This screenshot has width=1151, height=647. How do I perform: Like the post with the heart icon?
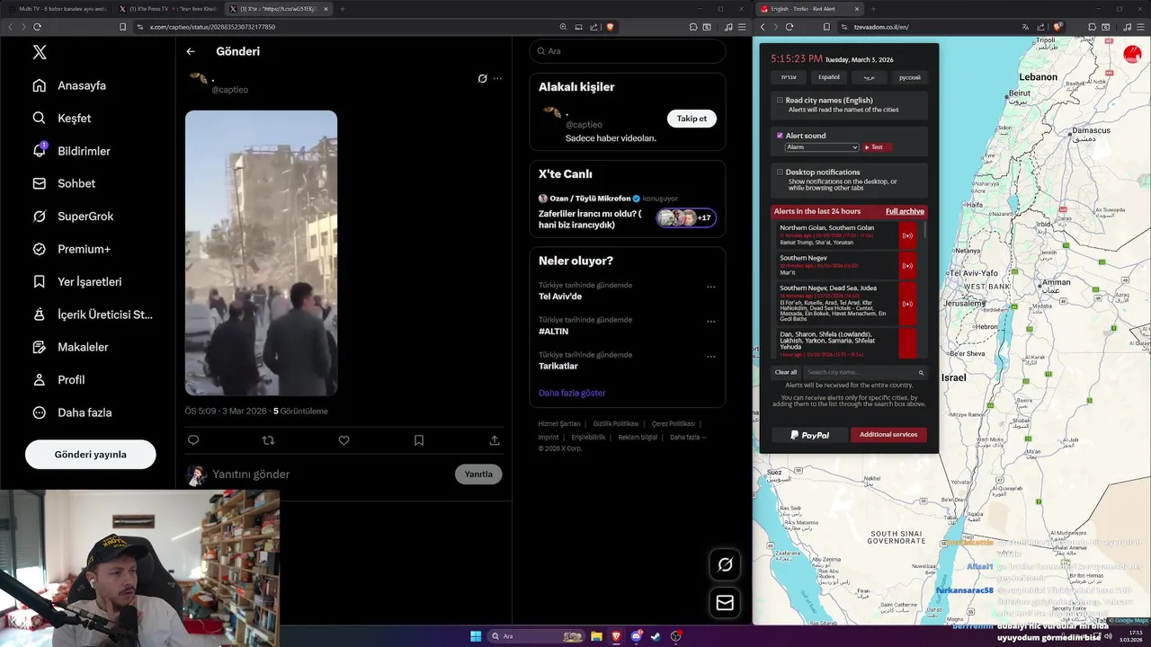click(344, 440)
